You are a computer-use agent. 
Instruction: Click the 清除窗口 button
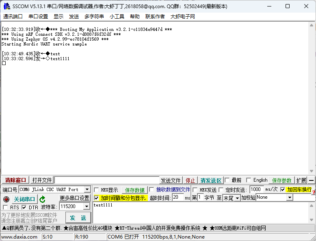(x=15, y=180)
